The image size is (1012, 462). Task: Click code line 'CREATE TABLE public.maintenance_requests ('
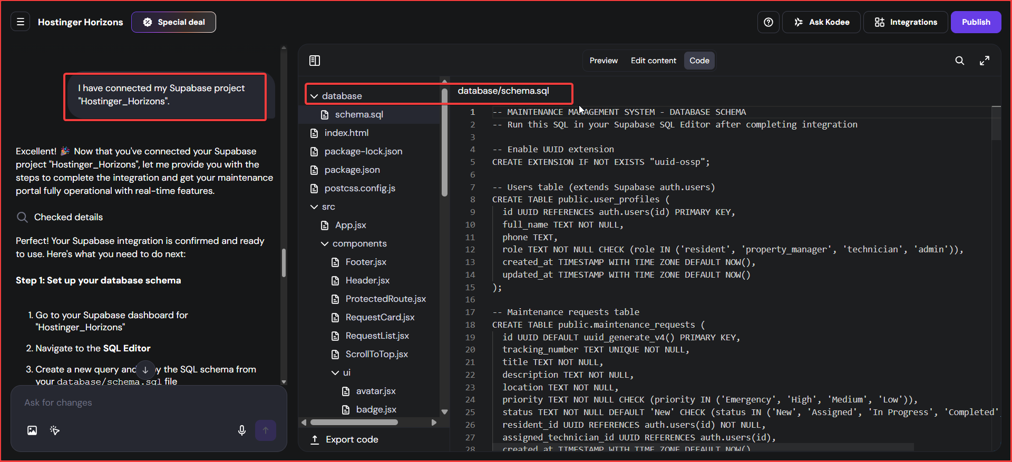click(598, 325)
